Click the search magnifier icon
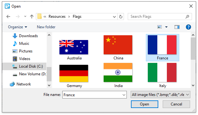198x115 pixels. pyautogui.click(x=188, y=17)
